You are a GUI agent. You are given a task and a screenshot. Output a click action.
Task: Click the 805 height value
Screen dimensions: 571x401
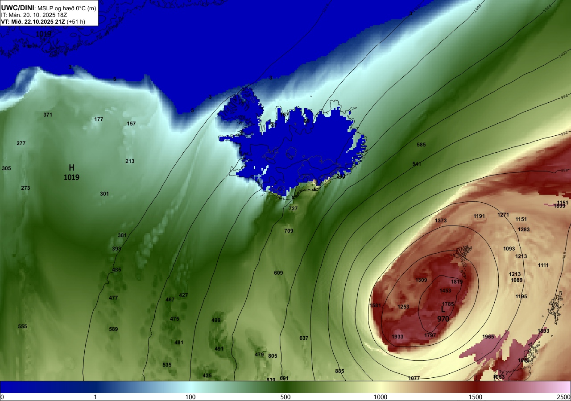[x=273, y=356]
